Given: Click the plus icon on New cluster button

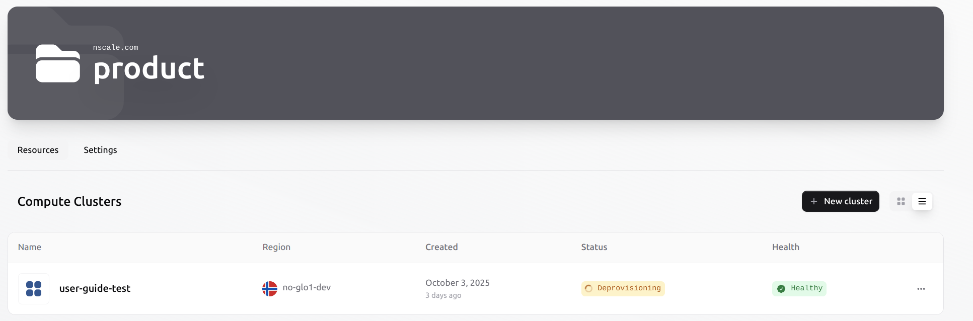Looking at the screenshot, I should 814,201.
